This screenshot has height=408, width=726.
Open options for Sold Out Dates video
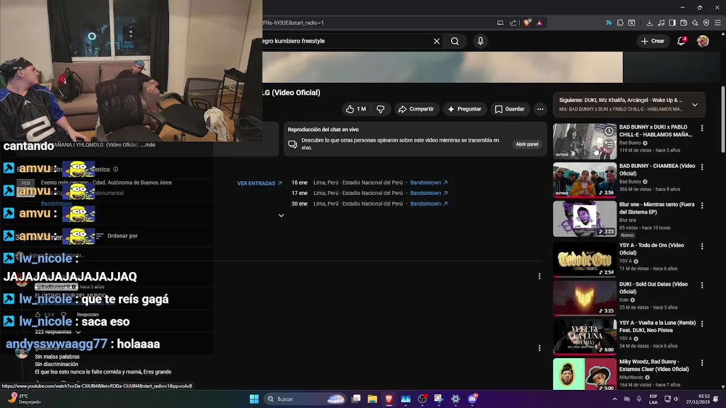click(x=702, y=286)
